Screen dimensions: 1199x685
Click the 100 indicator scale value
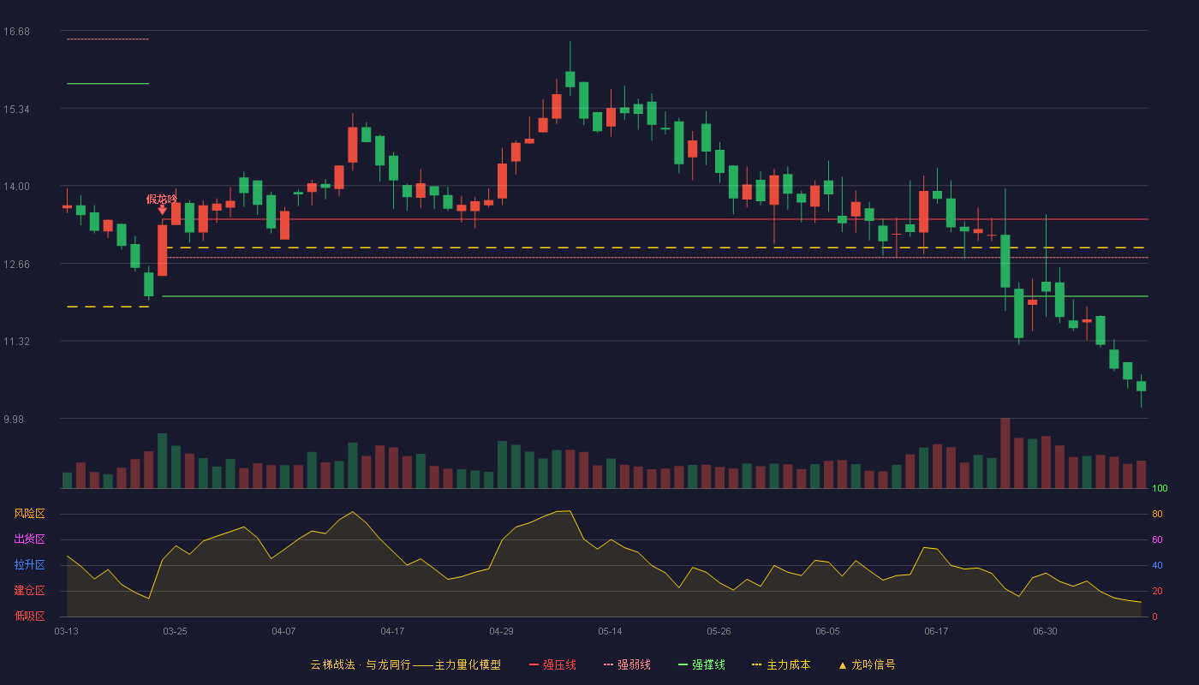tap(1160, 489)
